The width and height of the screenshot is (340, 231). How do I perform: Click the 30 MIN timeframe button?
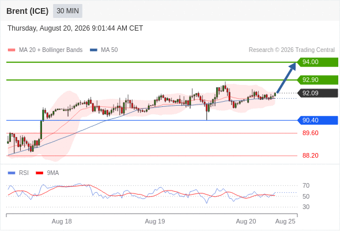point(67,11)
